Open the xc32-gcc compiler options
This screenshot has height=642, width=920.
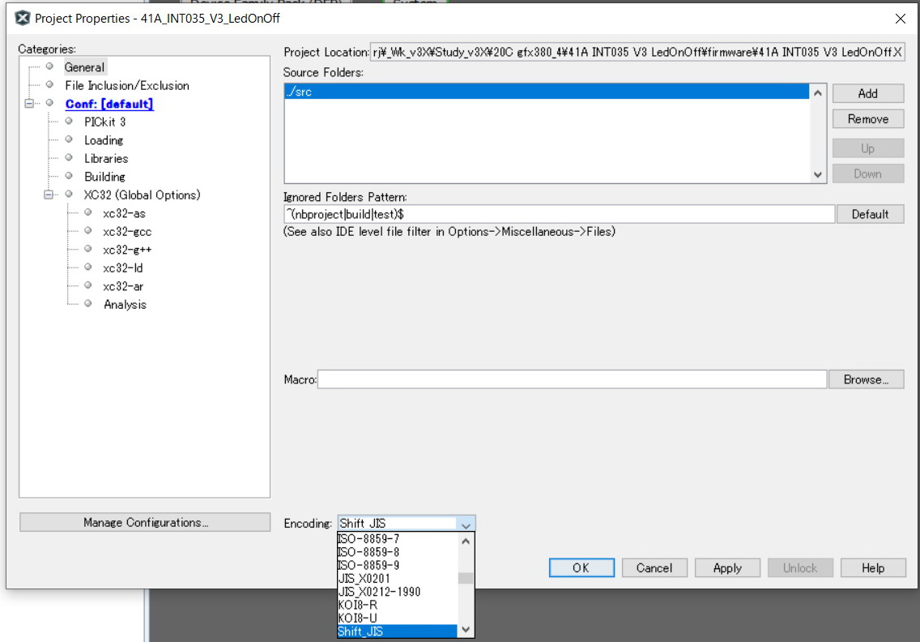[126, 231]
